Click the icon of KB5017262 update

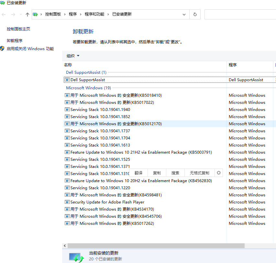click(x=67, y=224)
